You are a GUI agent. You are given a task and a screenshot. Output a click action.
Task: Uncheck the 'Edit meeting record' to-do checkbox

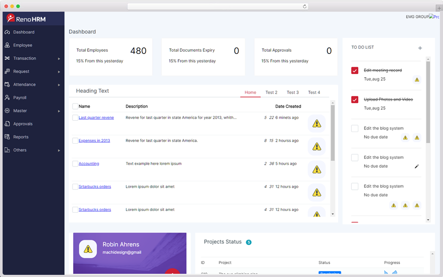tap(355, 71)
